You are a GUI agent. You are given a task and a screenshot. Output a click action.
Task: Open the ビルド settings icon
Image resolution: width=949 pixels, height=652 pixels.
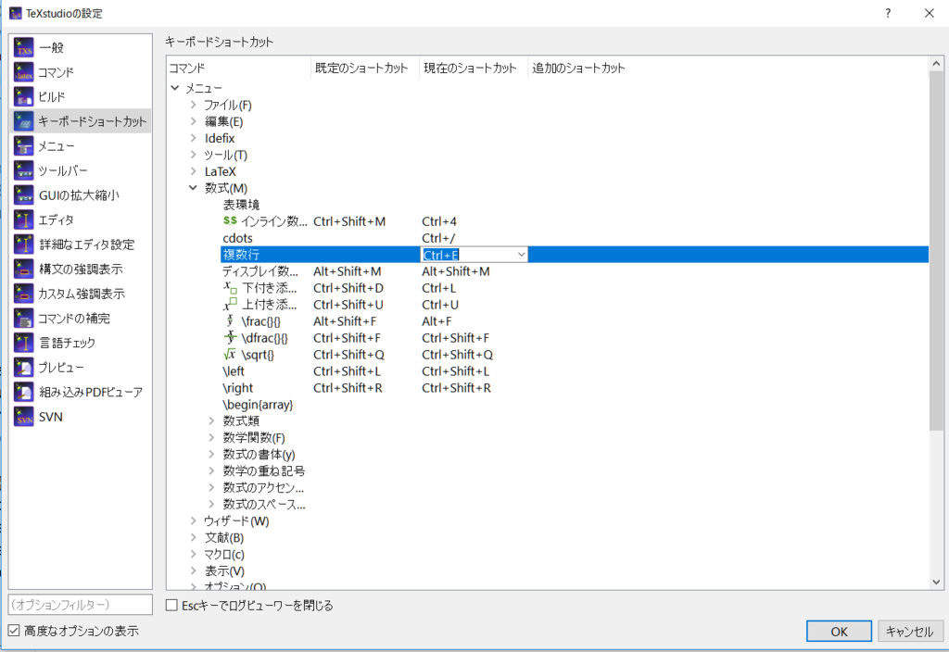coord(23,96)
